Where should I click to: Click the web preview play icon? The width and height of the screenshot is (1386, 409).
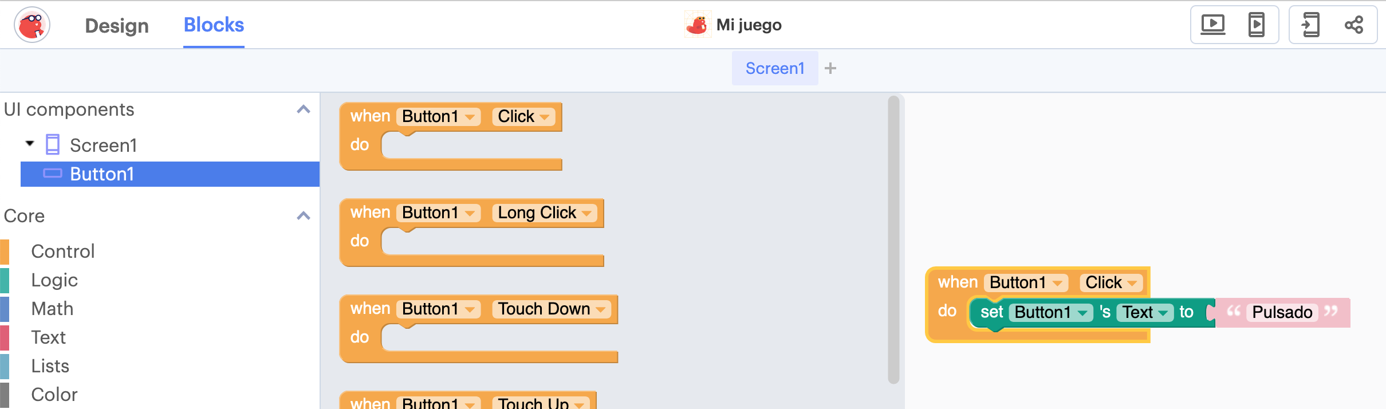tap(1212, 25)
